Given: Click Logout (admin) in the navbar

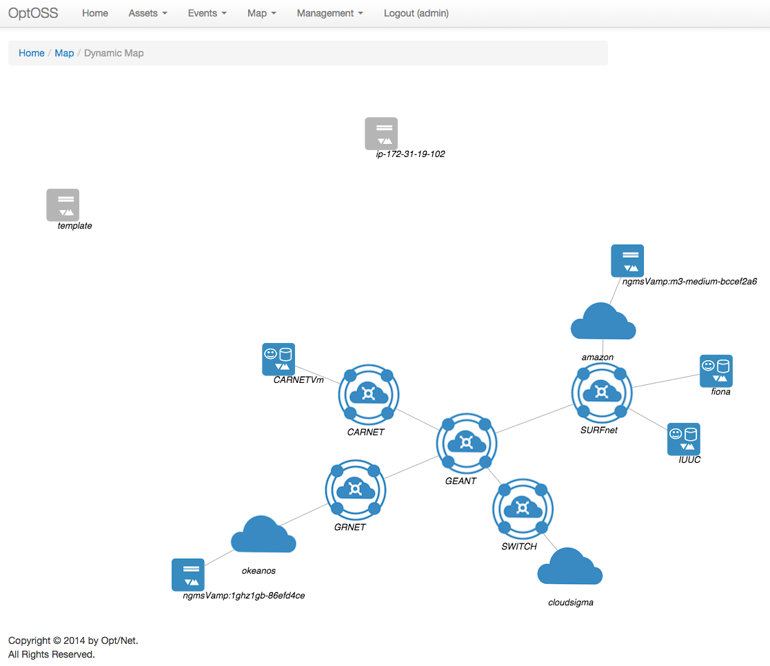Looking at the screenshot, I should tap(416, 12).
